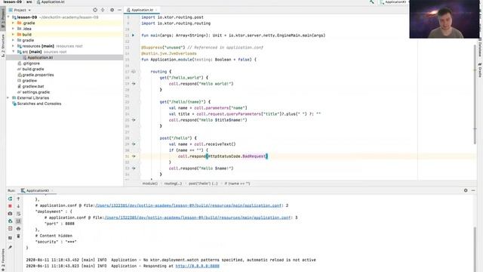Click the post("/hello") breadcrumb

[x=203, y=184]
